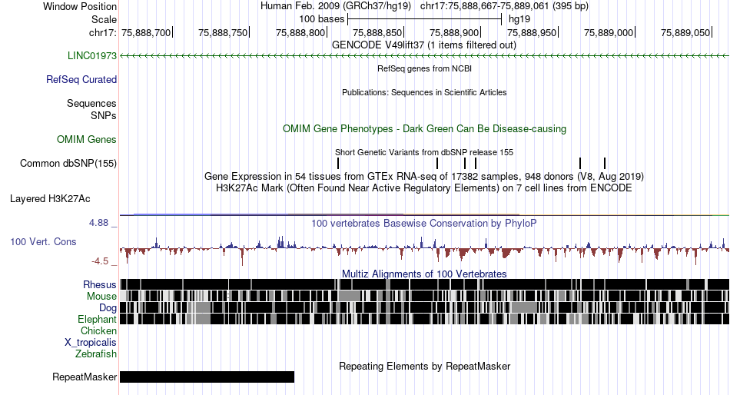Click the 75,888,700 ruler position

pyautogui.click(x=146, y=32)
